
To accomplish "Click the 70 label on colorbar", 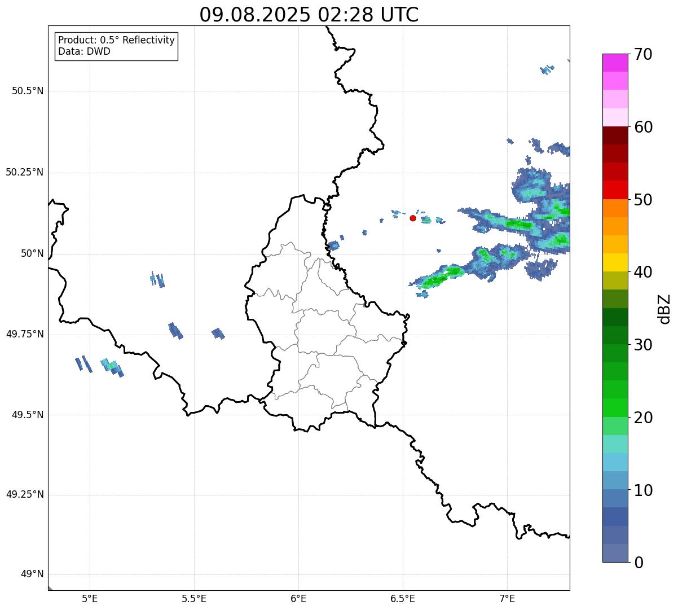I will (x=644, y=54).
